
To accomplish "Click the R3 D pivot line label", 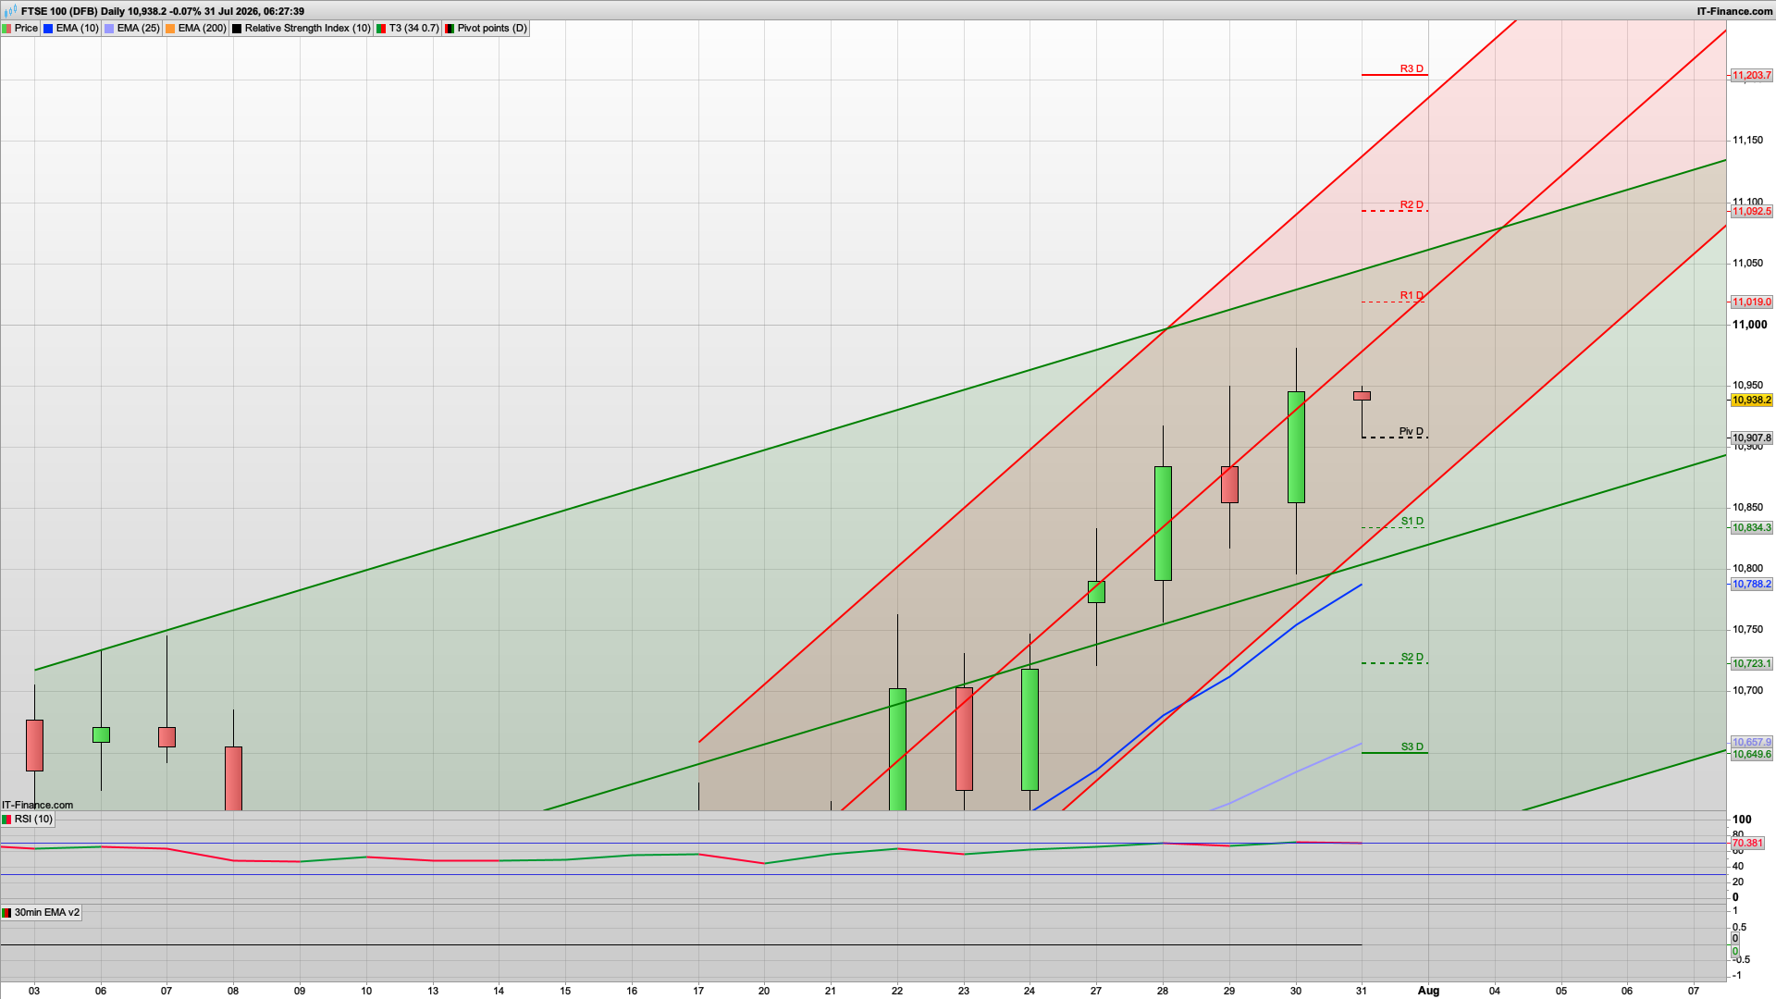I will (x=1412, y=69).
